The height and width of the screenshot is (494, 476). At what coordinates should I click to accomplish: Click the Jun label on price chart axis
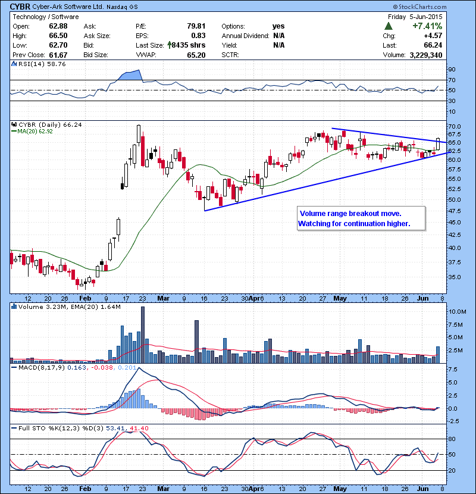click(x=423, y=298)
